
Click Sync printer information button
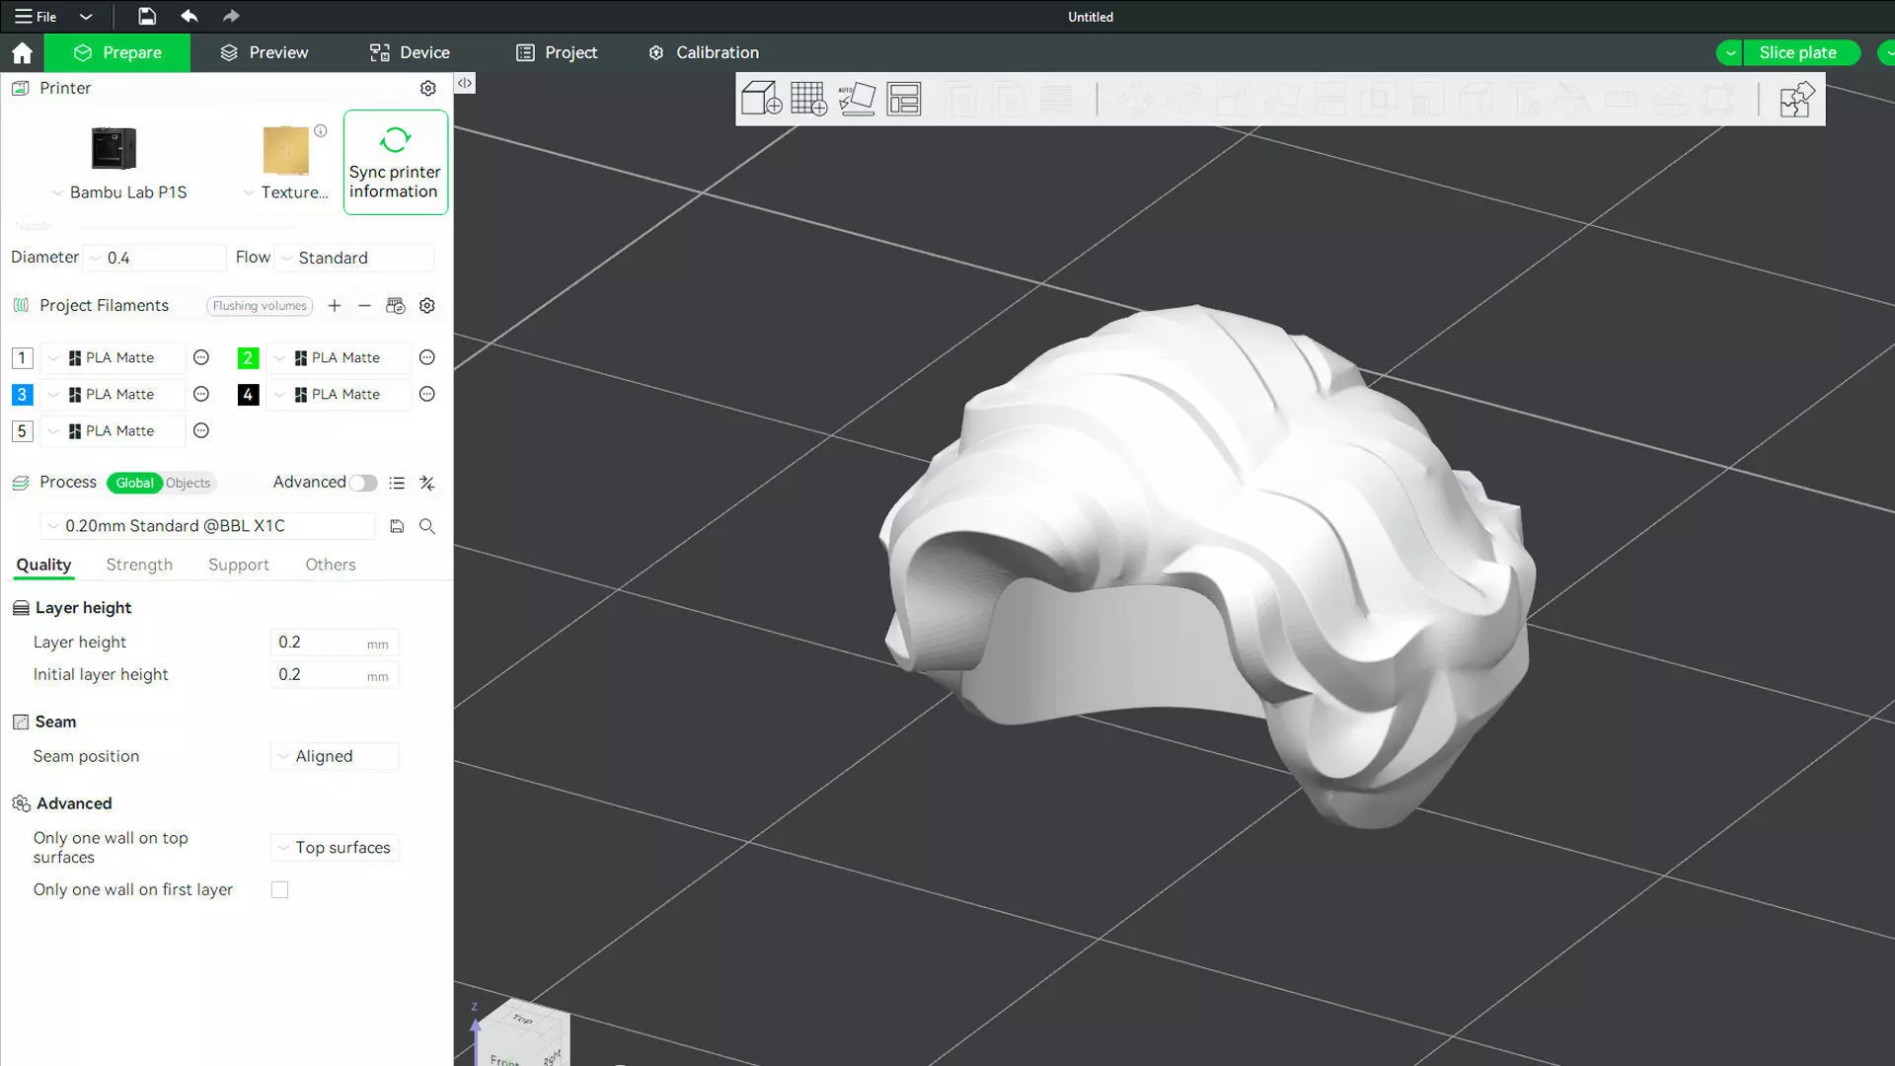(x=395, y=162)
